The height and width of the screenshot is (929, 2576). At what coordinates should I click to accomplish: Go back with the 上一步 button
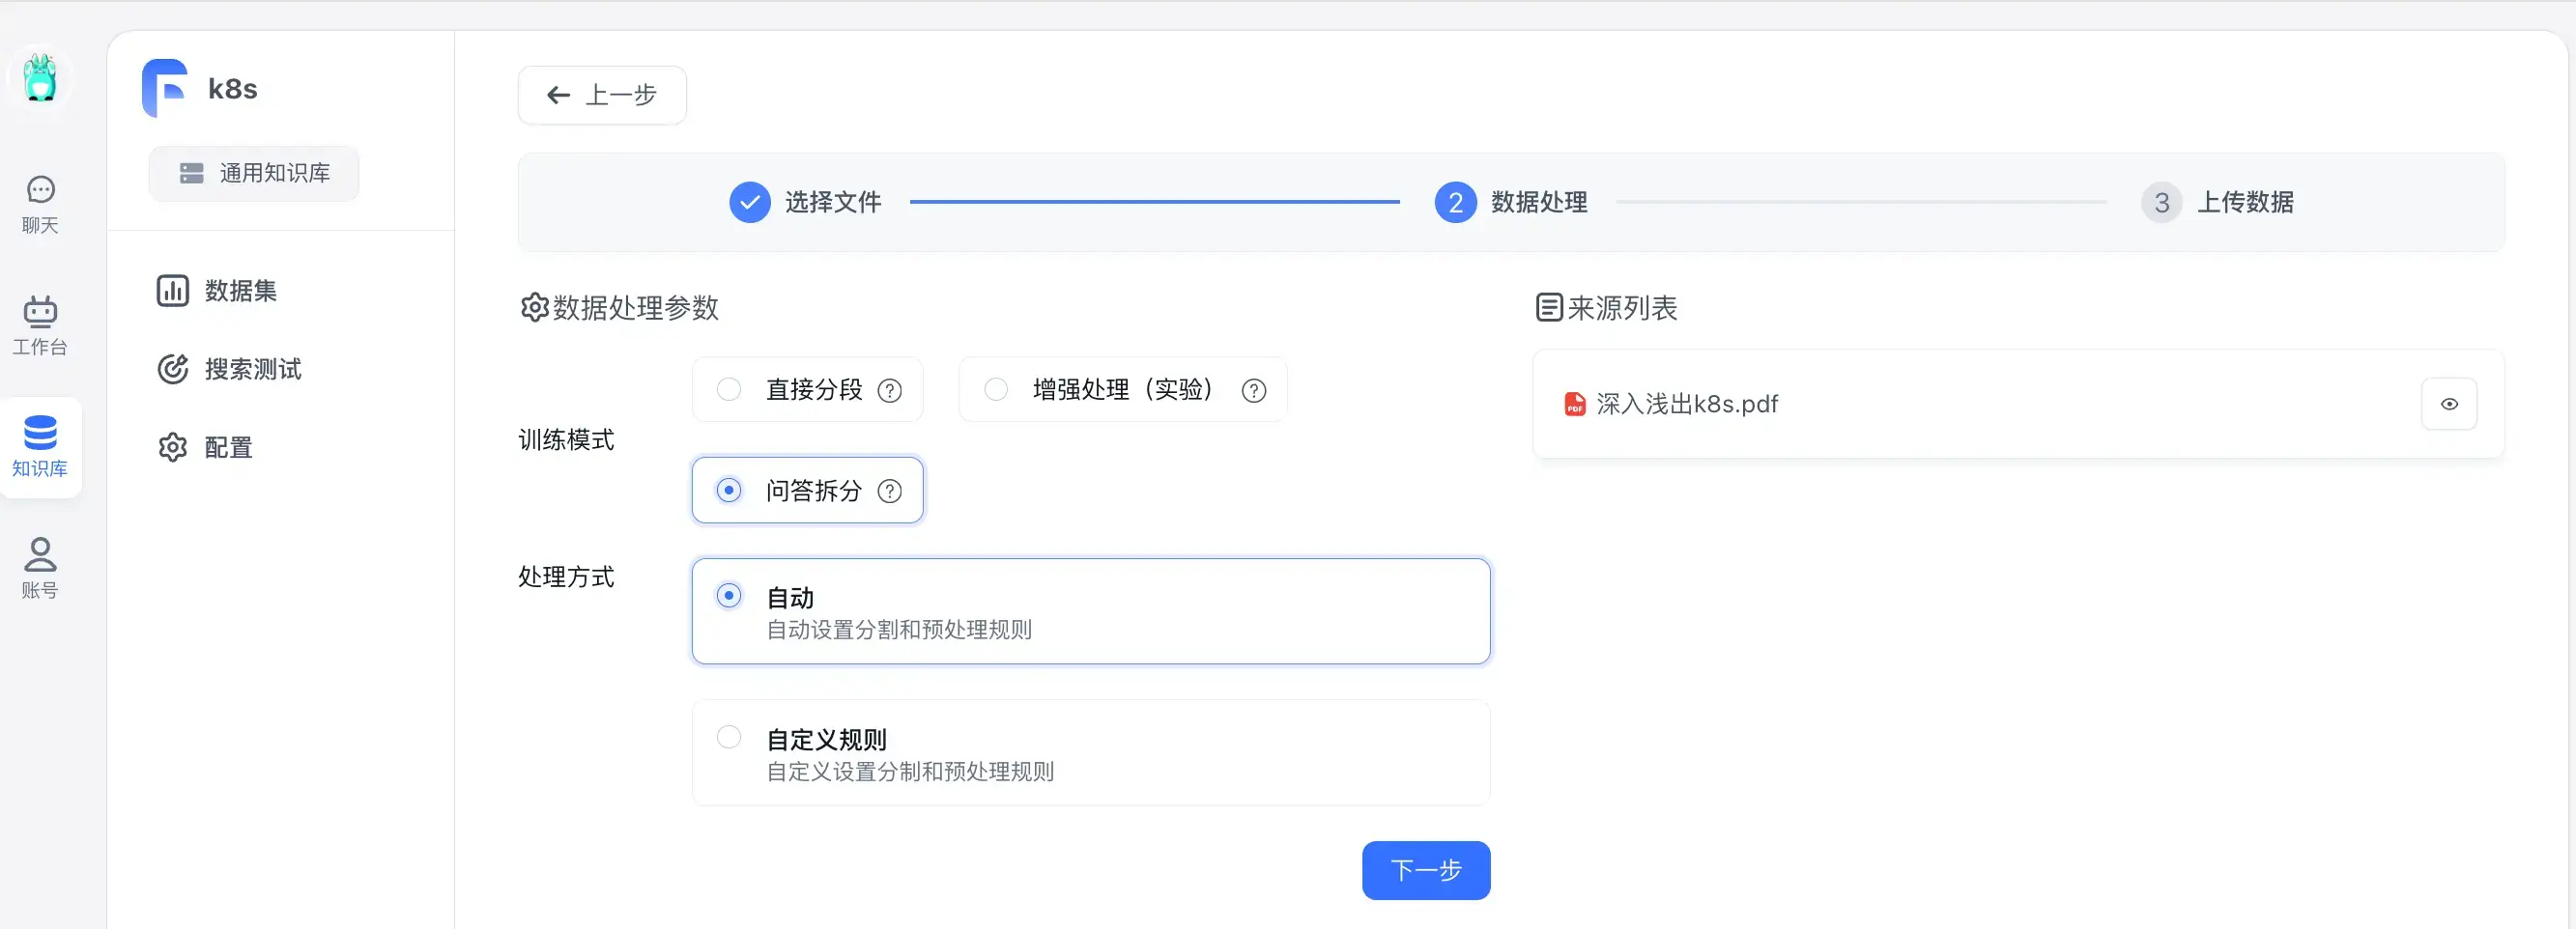coord(602,95)
